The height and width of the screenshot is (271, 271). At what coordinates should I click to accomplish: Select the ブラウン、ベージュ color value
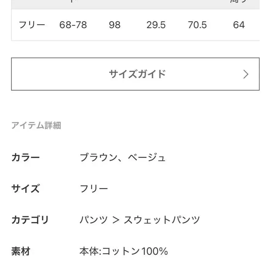coord(122,158)
